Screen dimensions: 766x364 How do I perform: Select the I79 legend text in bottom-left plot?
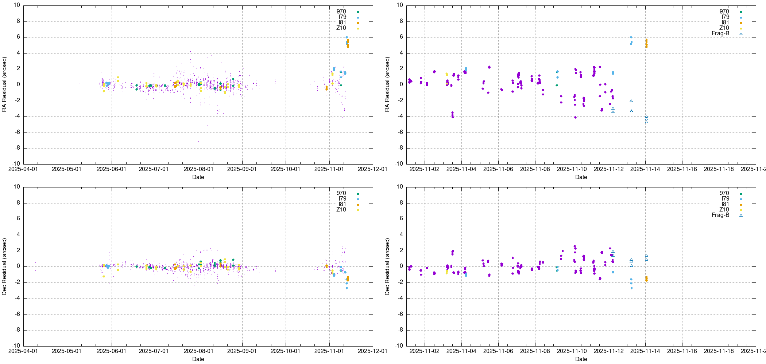(x=342, y=199)
